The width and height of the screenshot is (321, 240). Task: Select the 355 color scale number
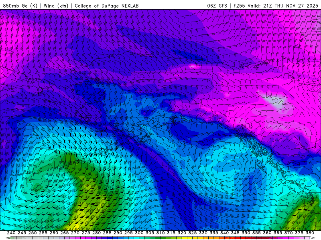point(256,233)
